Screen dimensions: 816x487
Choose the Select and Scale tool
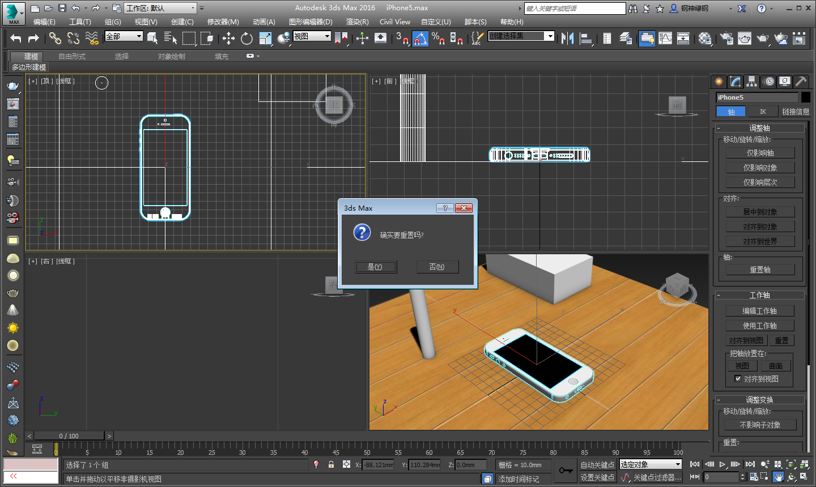click(265, 38)
